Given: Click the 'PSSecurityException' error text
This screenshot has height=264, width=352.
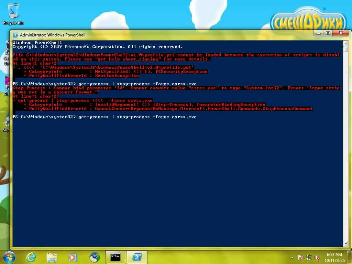Looking at the screenshot, I should [181, 71].
